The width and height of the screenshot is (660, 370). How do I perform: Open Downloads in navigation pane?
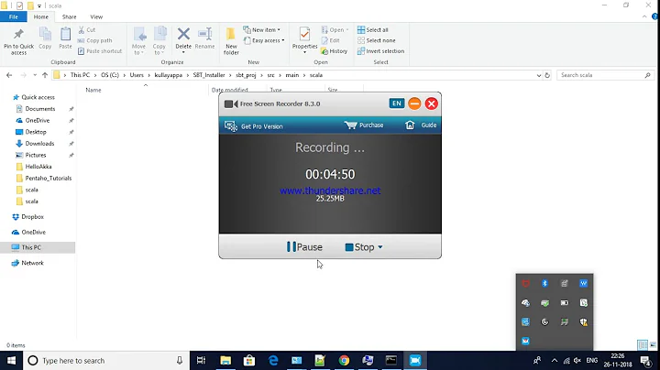pyautogui.click(x=39, y=144)
